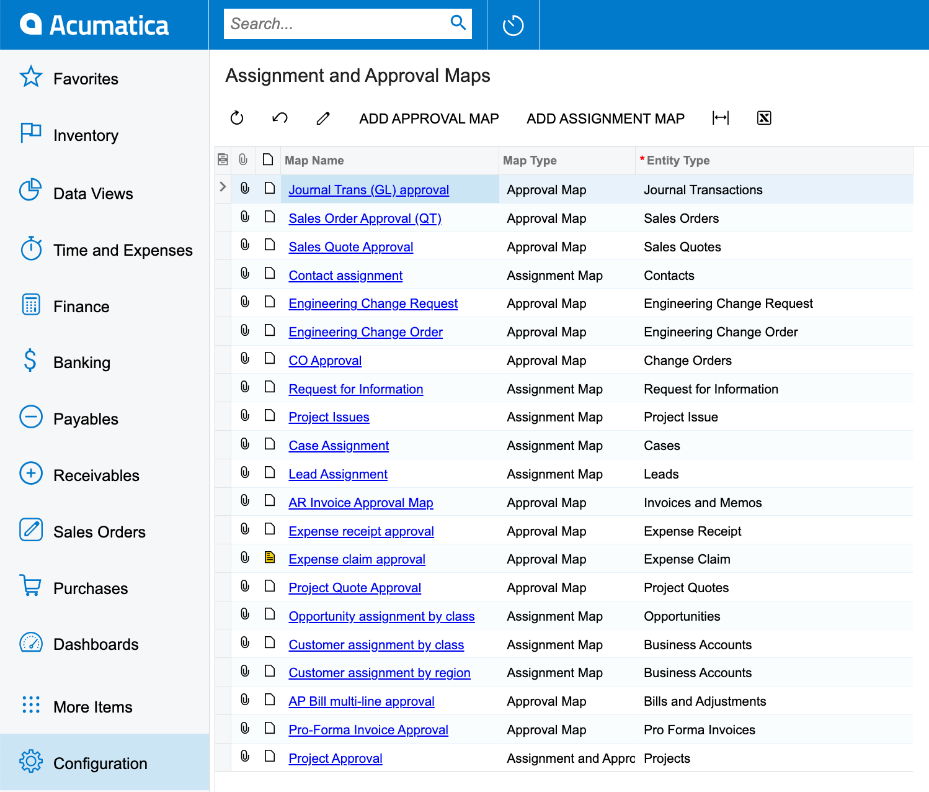This screenshot has width=929, height=792.
Task: Select the 'Invoices and Memos' entity cell
Action: (774, 503)
